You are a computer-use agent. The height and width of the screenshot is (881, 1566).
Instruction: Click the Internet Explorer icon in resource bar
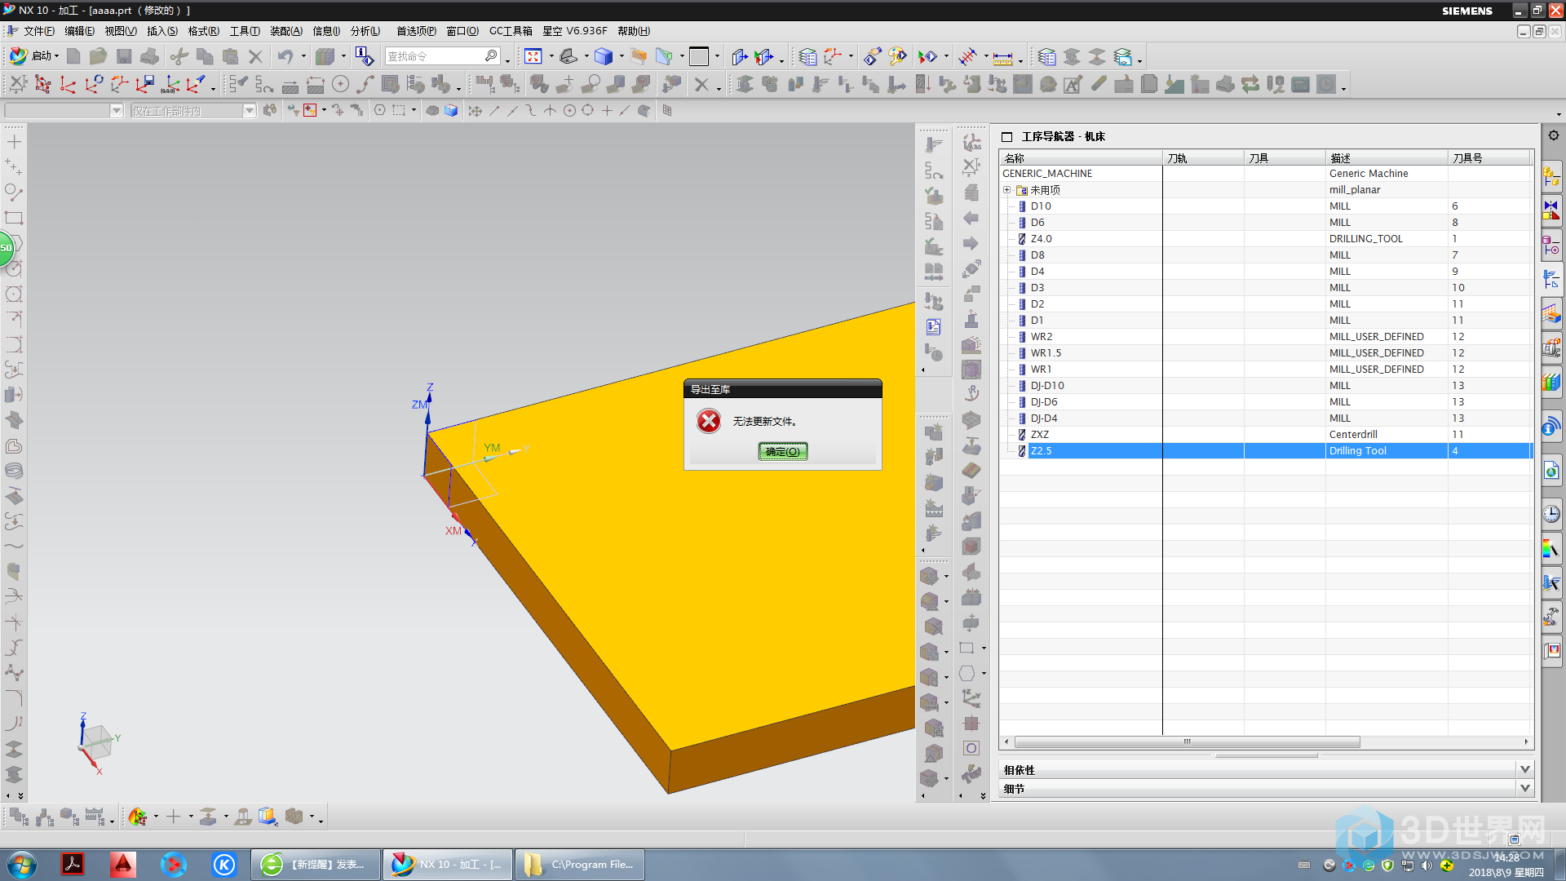point(1551,471)
